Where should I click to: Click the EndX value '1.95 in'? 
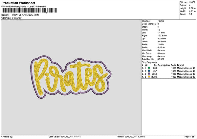(161, 44)
